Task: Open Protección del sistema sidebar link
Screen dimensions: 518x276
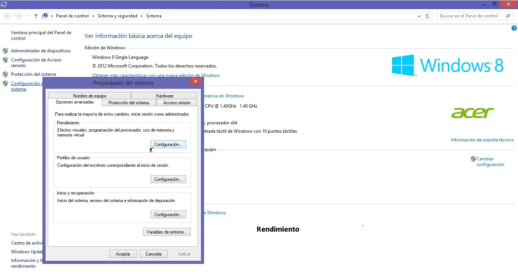Action: coord(33,74)
